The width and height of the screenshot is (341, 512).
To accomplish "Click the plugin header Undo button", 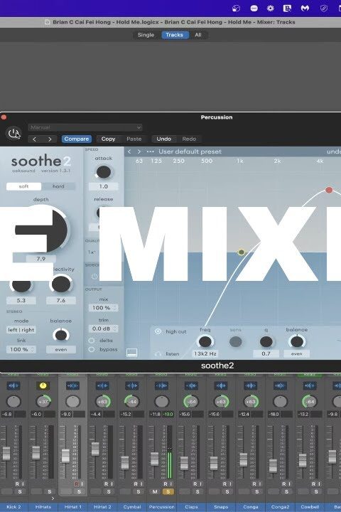I will coord(163,139).
